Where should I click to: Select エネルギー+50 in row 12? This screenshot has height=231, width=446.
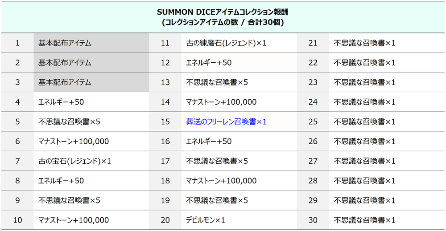click(209, 63)
